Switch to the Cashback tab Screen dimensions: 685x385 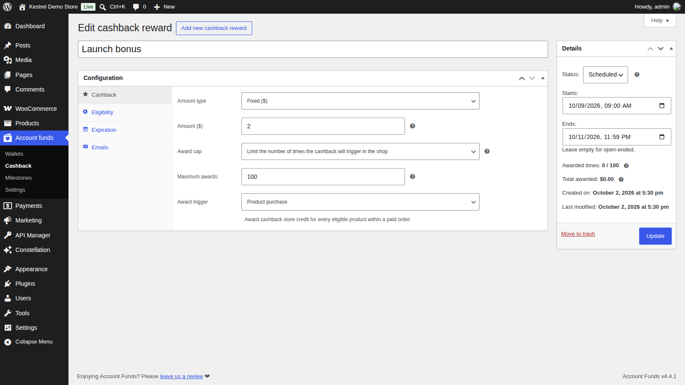coord(125,95)
